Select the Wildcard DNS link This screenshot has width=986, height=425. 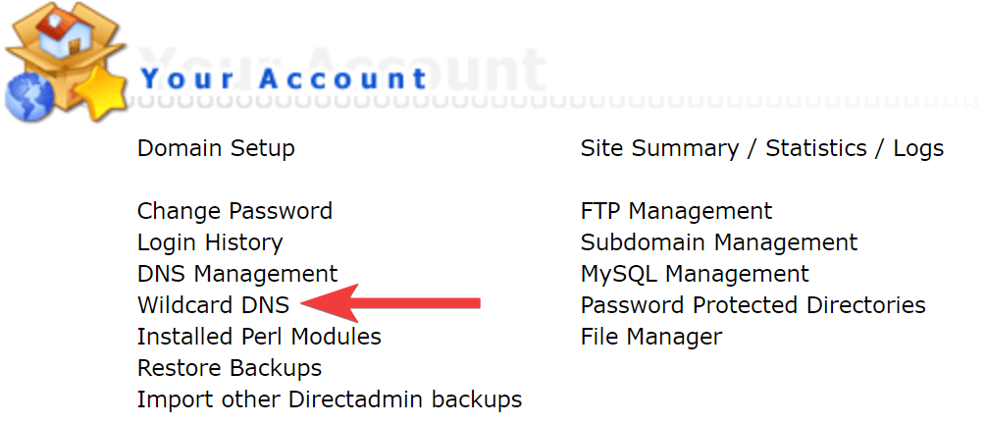coord(213,305)
